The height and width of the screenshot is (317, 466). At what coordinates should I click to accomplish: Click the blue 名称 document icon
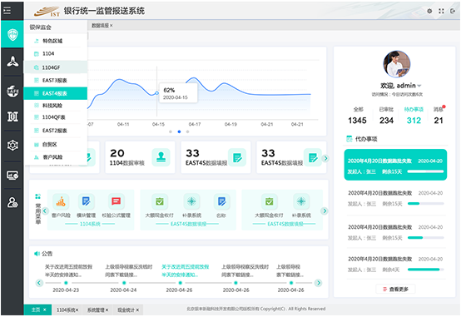coord(221,201)
